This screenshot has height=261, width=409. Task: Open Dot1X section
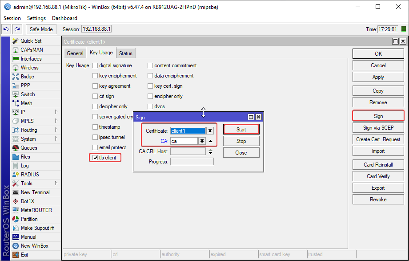click(28, 201)
